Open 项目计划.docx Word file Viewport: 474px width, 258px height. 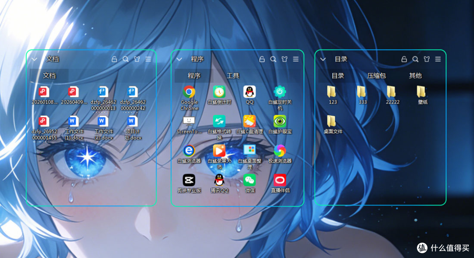(x=133, y=121)
